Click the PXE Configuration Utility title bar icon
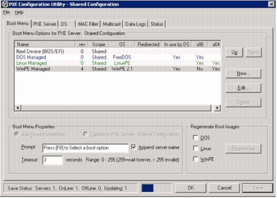Viewport: 277px width, 198px height. (x=5, y=4)
